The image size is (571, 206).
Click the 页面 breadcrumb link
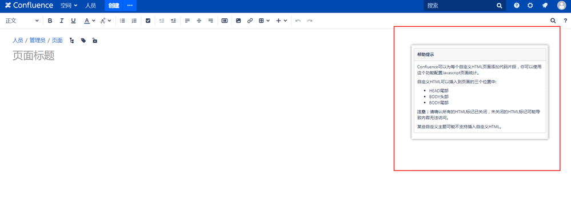[57, 41]
